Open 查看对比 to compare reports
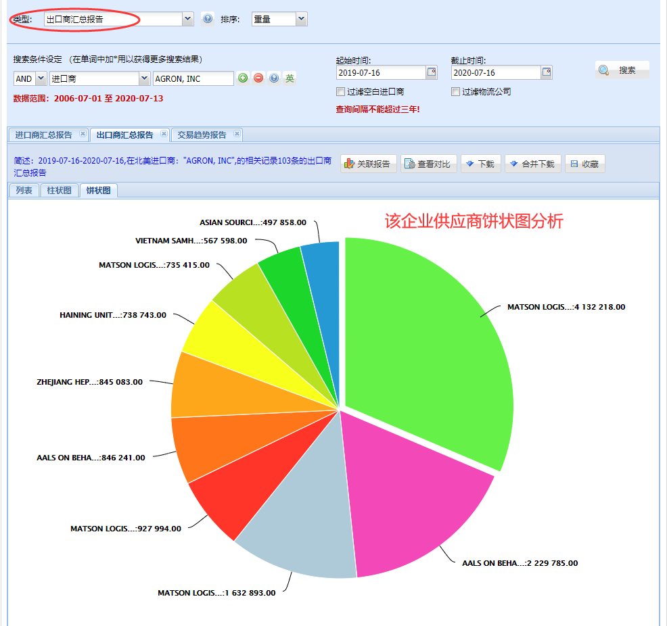Image resolution: width=667 pixels, height=626 pixels. point(429,163)
